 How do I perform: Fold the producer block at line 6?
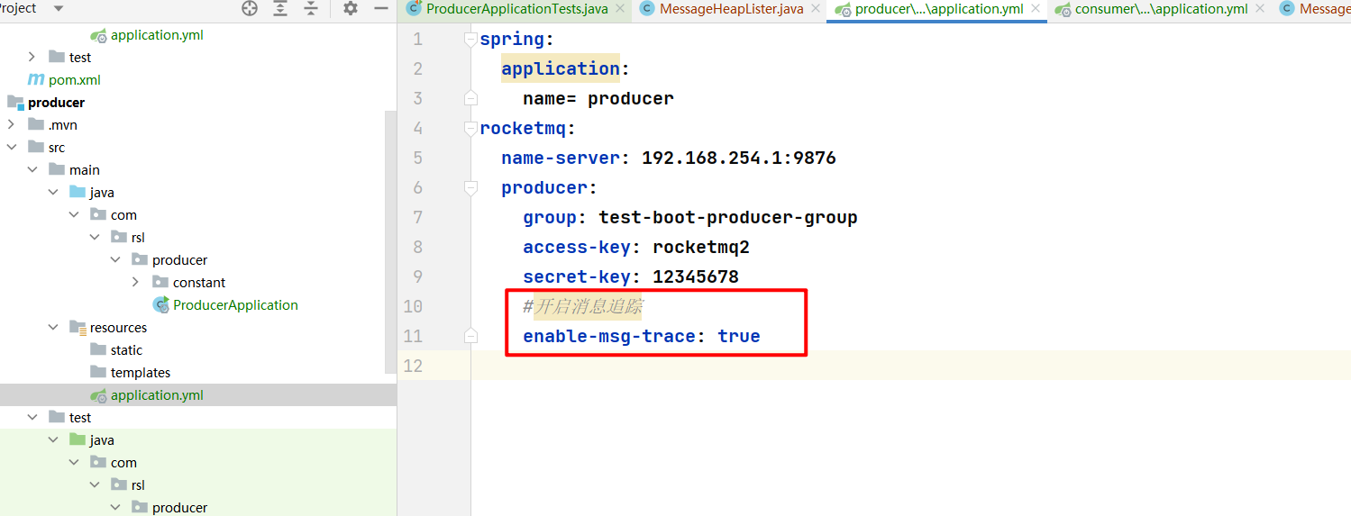470,187
